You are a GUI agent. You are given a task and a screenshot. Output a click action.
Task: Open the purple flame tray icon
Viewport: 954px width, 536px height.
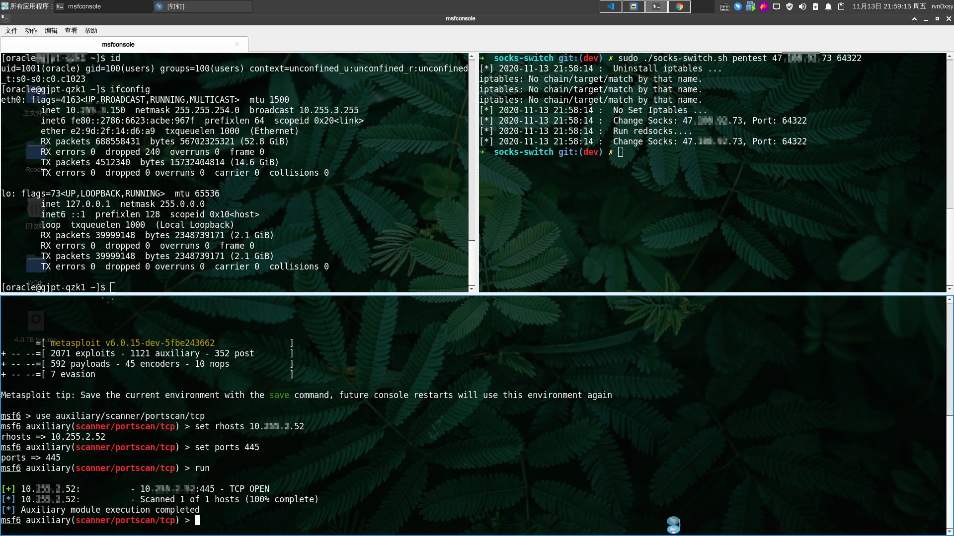pos(764,6)
